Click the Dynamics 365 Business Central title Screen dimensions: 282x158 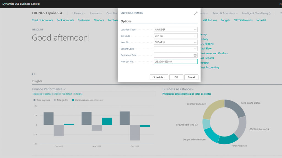coord(21,4)
